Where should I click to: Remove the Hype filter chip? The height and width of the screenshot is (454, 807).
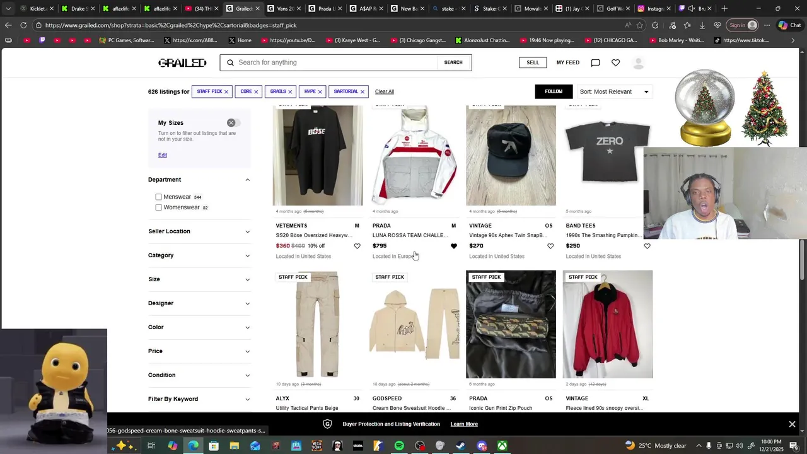320,91
